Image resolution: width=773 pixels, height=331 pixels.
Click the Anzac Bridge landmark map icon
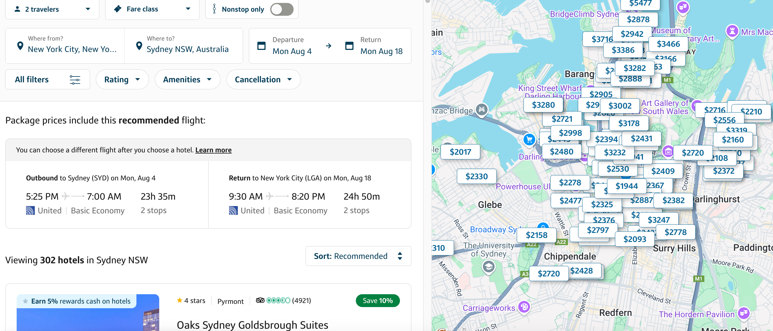click(x=481, y=109)
